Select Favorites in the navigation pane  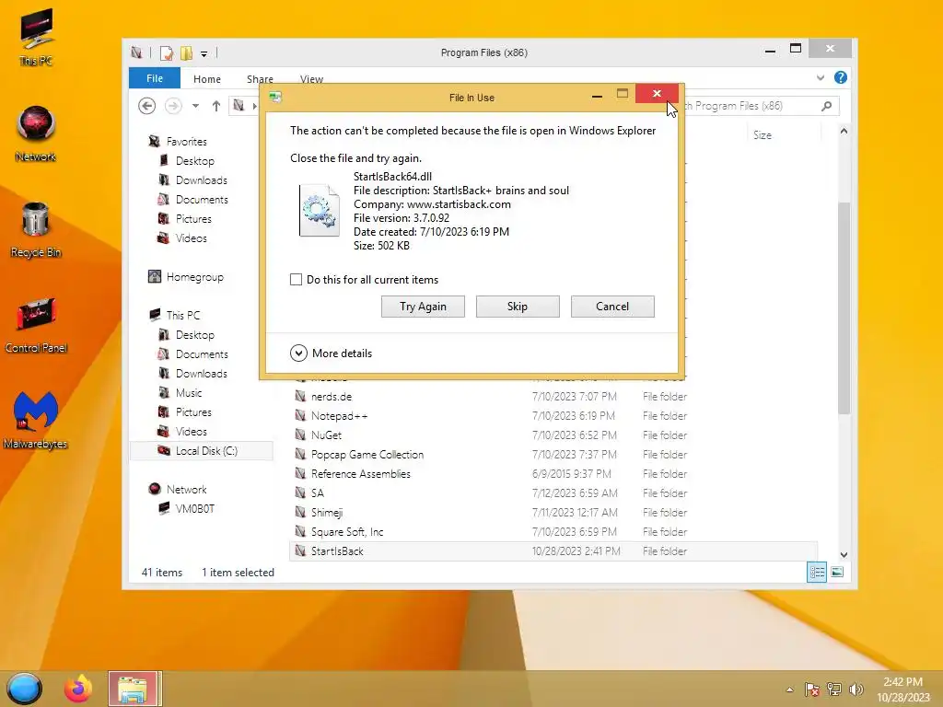(186, 141)
